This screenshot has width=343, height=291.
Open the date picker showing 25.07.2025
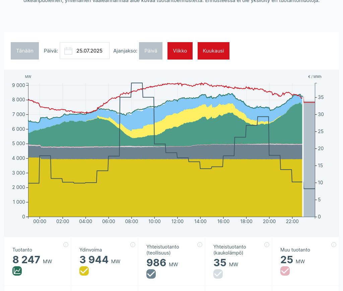pyautogui.click(x=89, y=51)
